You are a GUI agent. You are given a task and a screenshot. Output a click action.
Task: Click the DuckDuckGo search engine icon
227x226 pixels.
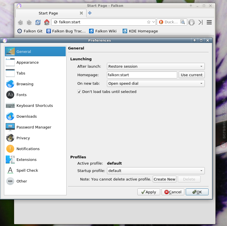tap(161, 22)
